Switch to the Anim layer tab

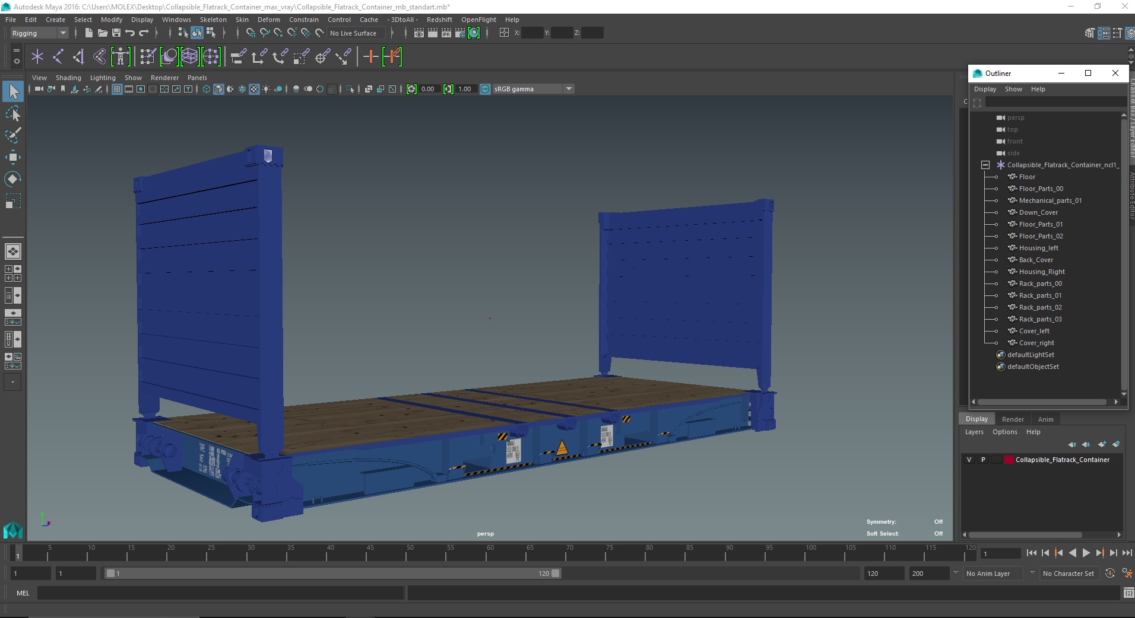pos(1045,419)
